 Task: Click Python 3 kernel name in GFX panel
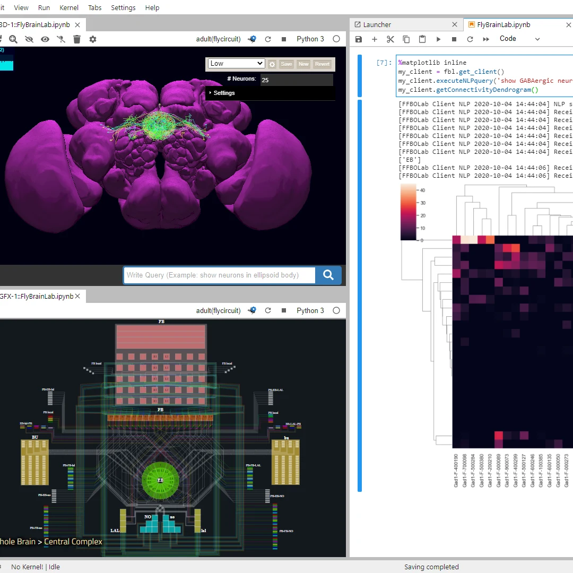coord(310,310)
